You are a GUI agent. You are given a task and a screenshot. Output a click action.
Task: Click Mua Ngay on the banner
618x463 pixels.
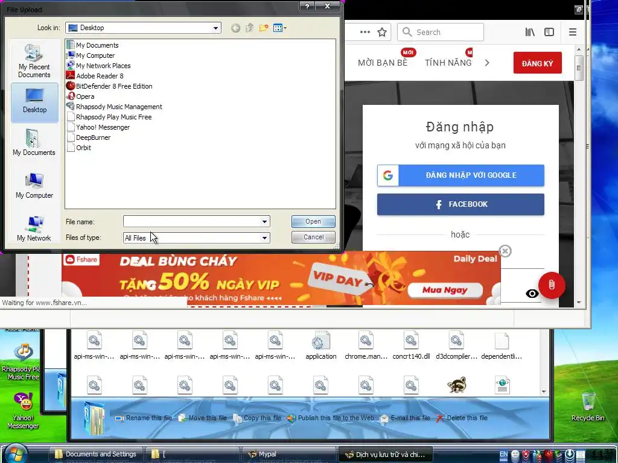point(445,290)
